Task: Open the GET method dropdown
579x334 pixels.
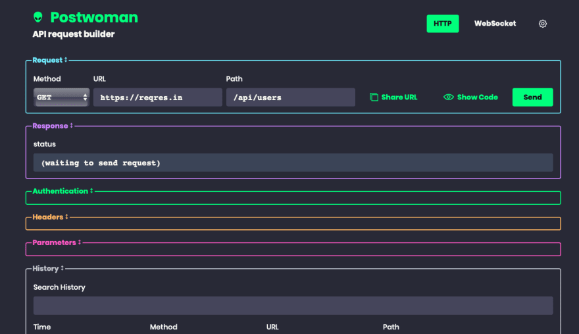Action: tap(61, 97)
